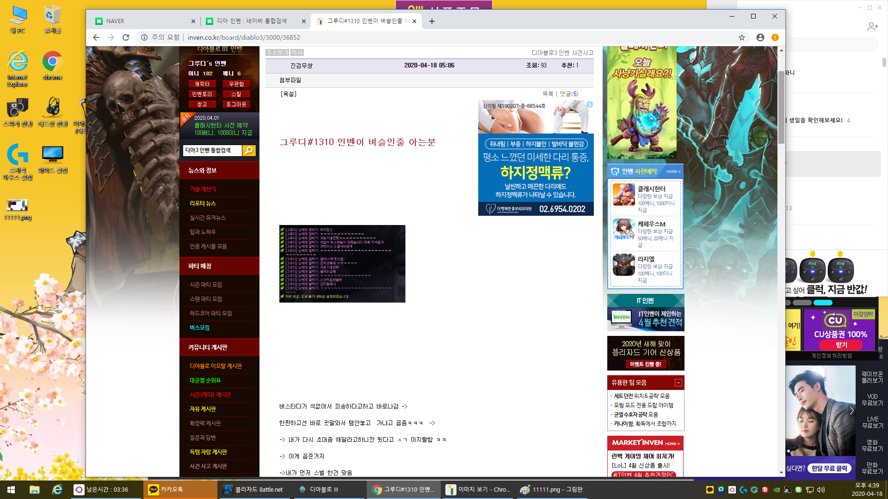Bookmark this page with the star icon
The width and height of the screenshot is (888, 499).
(x=742, y=37)
